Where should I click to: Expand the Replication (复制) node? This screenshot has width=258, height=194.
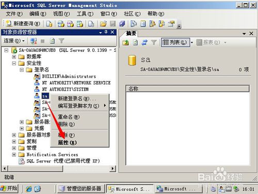click(x=14, y=142)
